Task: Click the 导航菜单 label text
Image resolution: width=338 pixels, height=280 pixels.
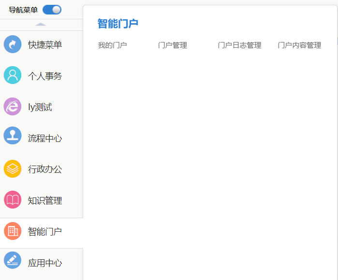Action: pyautogui.click(x=23, y=10)
